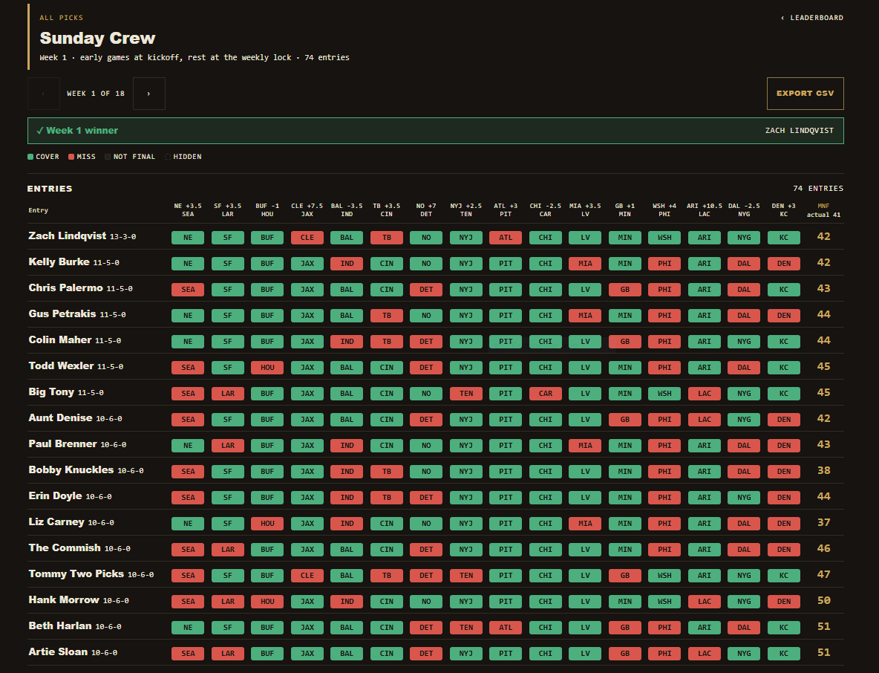Select Gus Petrakis entry name

62,314
